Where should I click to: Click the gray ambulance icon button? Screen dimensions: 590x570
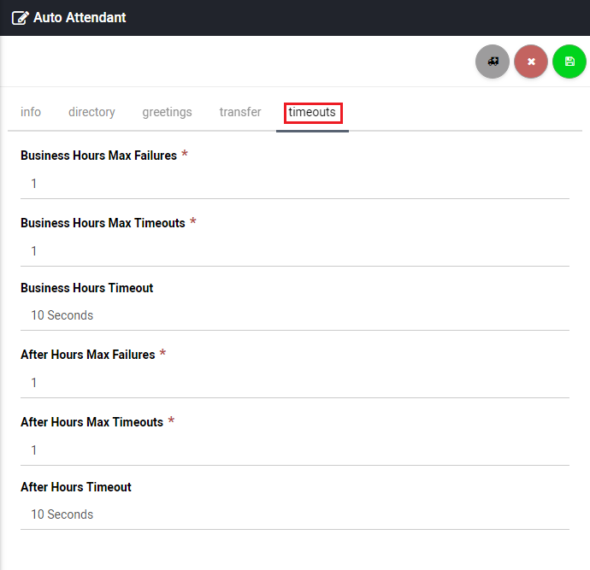[493, 62]
